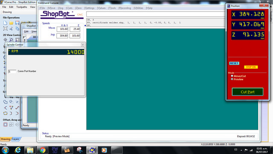Click the yellow close-vector loop icon
This screenshot has height=154, width=273.
coord(5,113)
